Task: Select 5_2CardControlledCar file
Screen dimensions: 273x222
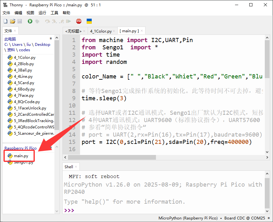Action: pyautogui.click(x=31, y=114)
